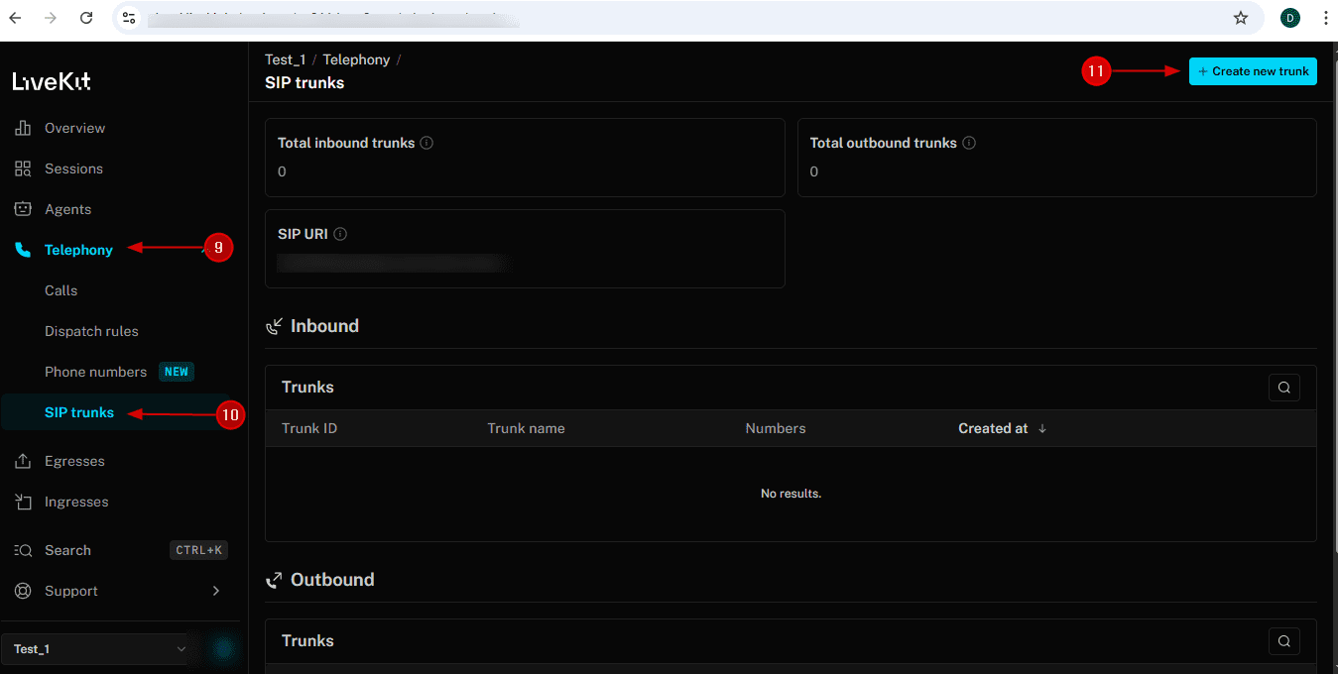Screen dimensions: 1338x674
Task: Go to Dispatch rules
Action: pos(91,331)
